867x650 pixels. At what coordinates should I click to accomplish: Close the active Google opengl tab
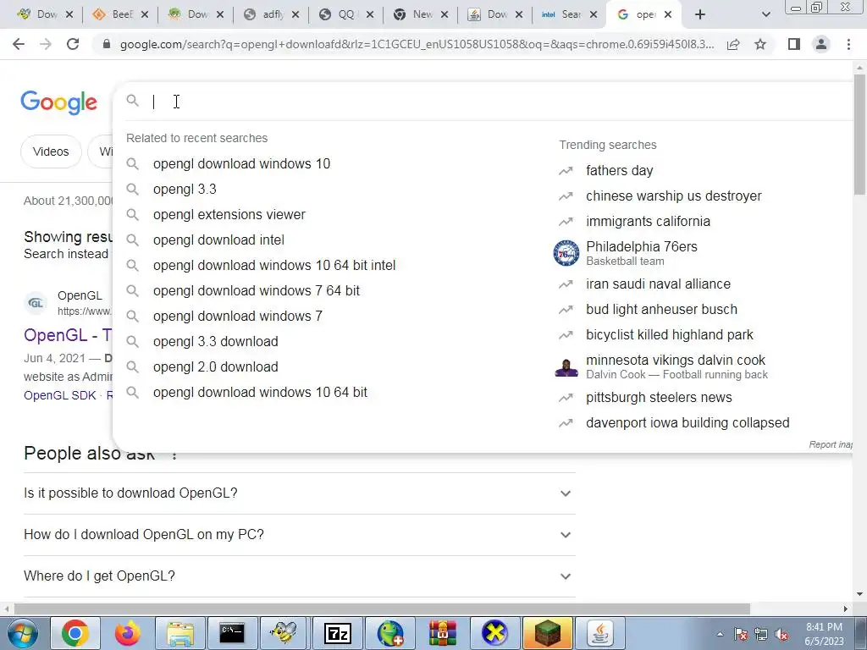[x=668, y=15]
